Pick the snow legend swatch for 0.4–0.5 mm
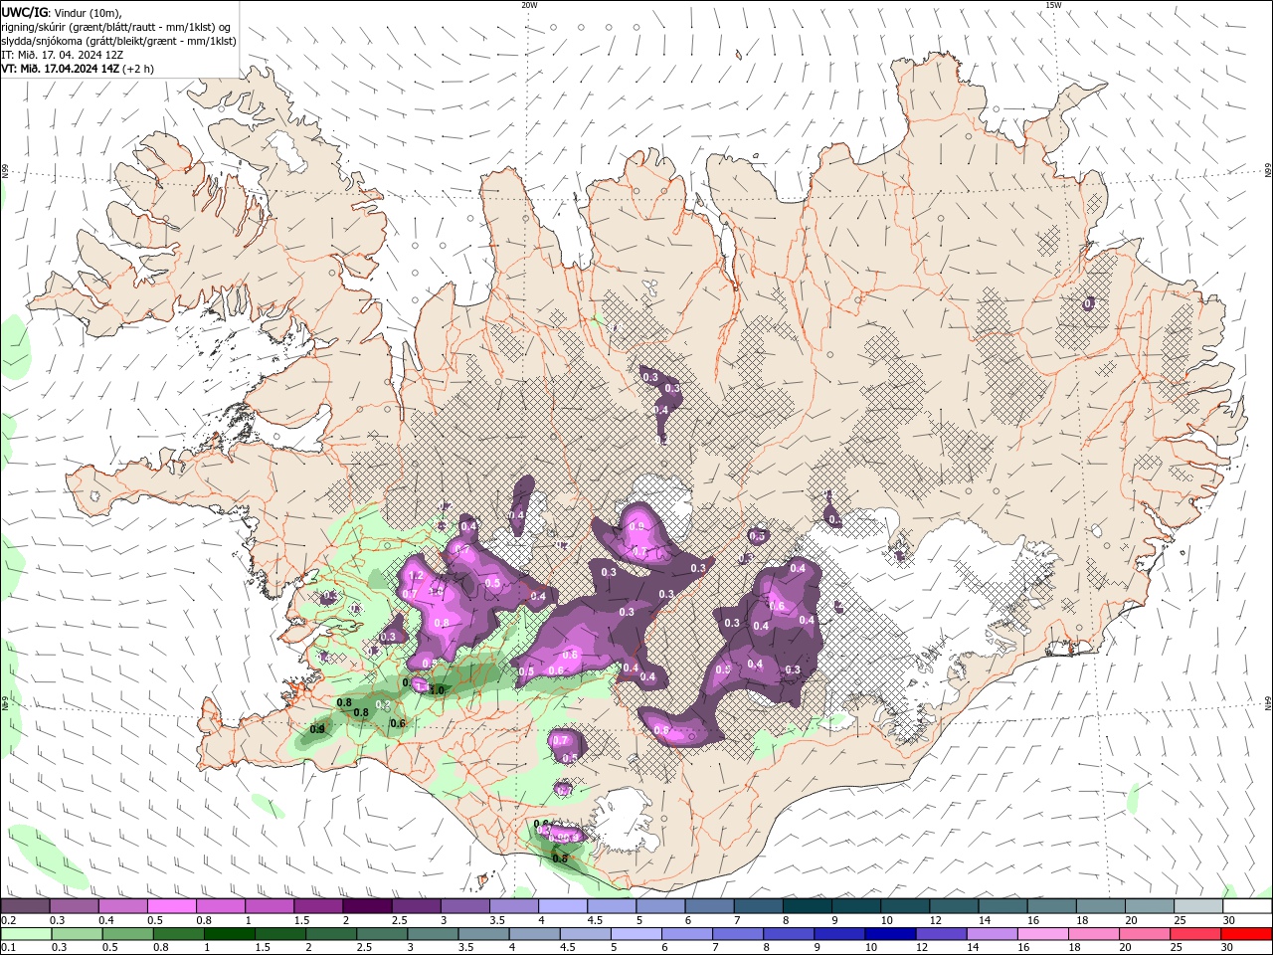1273x955 pixels. pyautogui.click(x=122, y=906)
